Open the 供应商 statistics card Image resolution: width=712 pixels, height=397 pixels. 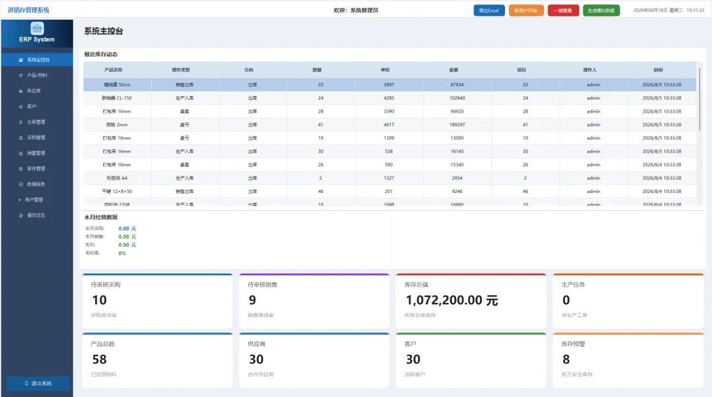[x=314, y=360]
